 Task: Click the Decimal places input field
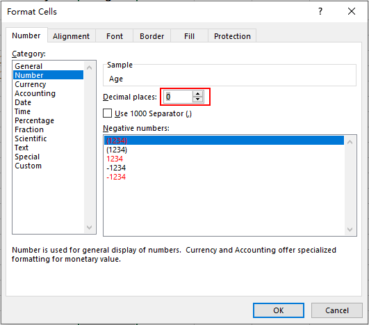coord(178,97)
